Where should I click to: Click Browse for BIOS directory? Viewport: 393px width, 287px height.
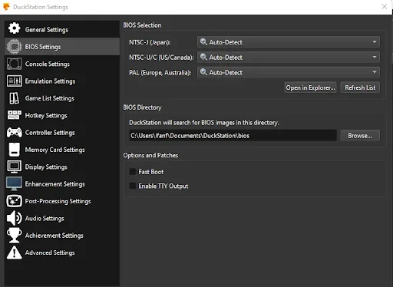(360, 135)
